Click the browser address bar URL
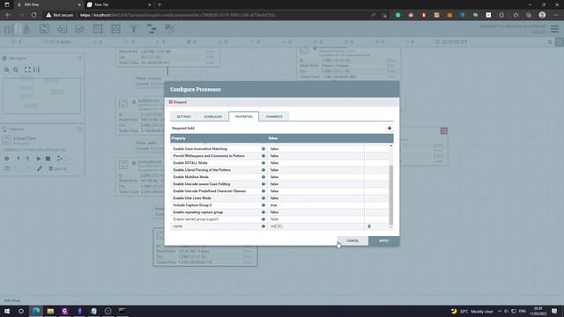 (x=177, y=15)
